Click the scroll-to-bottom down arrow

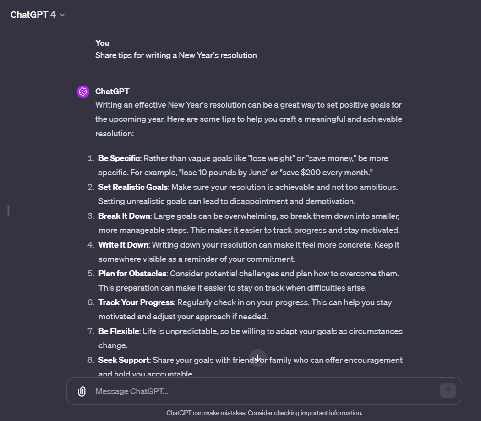(258, 358)
